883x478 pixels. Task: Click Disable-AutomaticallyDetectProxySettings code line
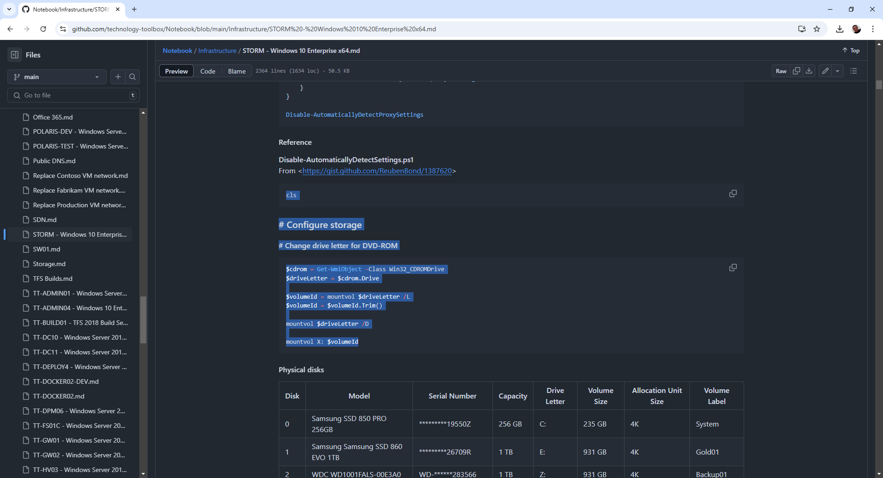click(x=355, y=115)
